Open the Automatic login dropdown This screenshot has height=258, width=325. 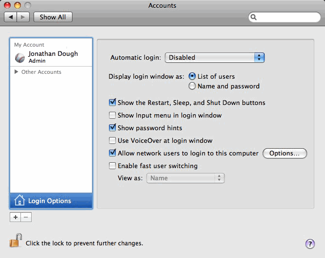(215, 57)
